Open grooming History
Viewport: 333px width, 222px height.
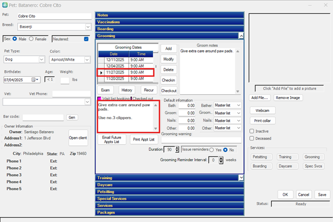click(x=127, y=90)
